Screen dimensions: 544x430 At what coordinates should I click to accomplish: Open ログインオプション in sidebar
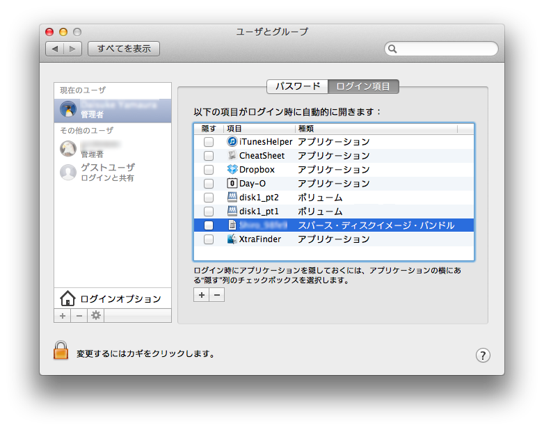113,298
